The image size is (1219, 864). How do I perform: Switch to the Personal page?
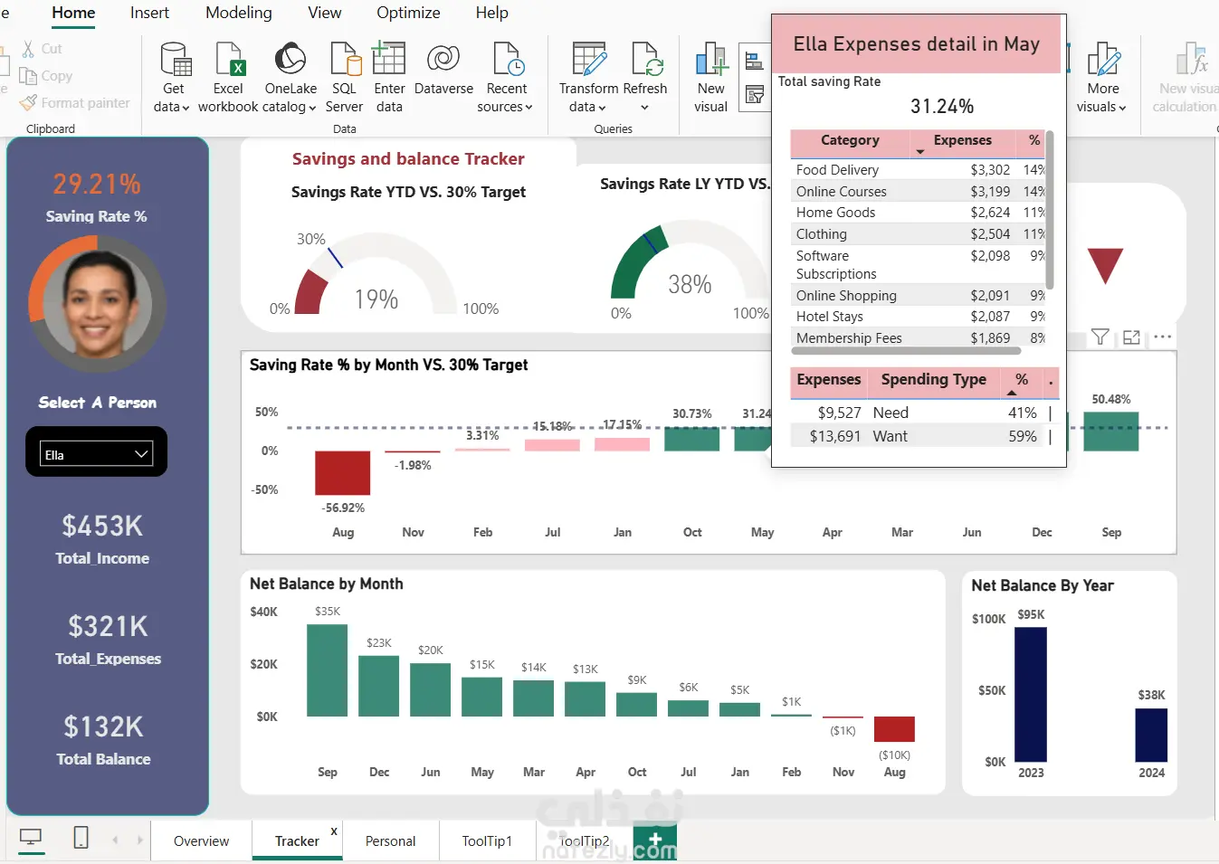pos(391,841)
